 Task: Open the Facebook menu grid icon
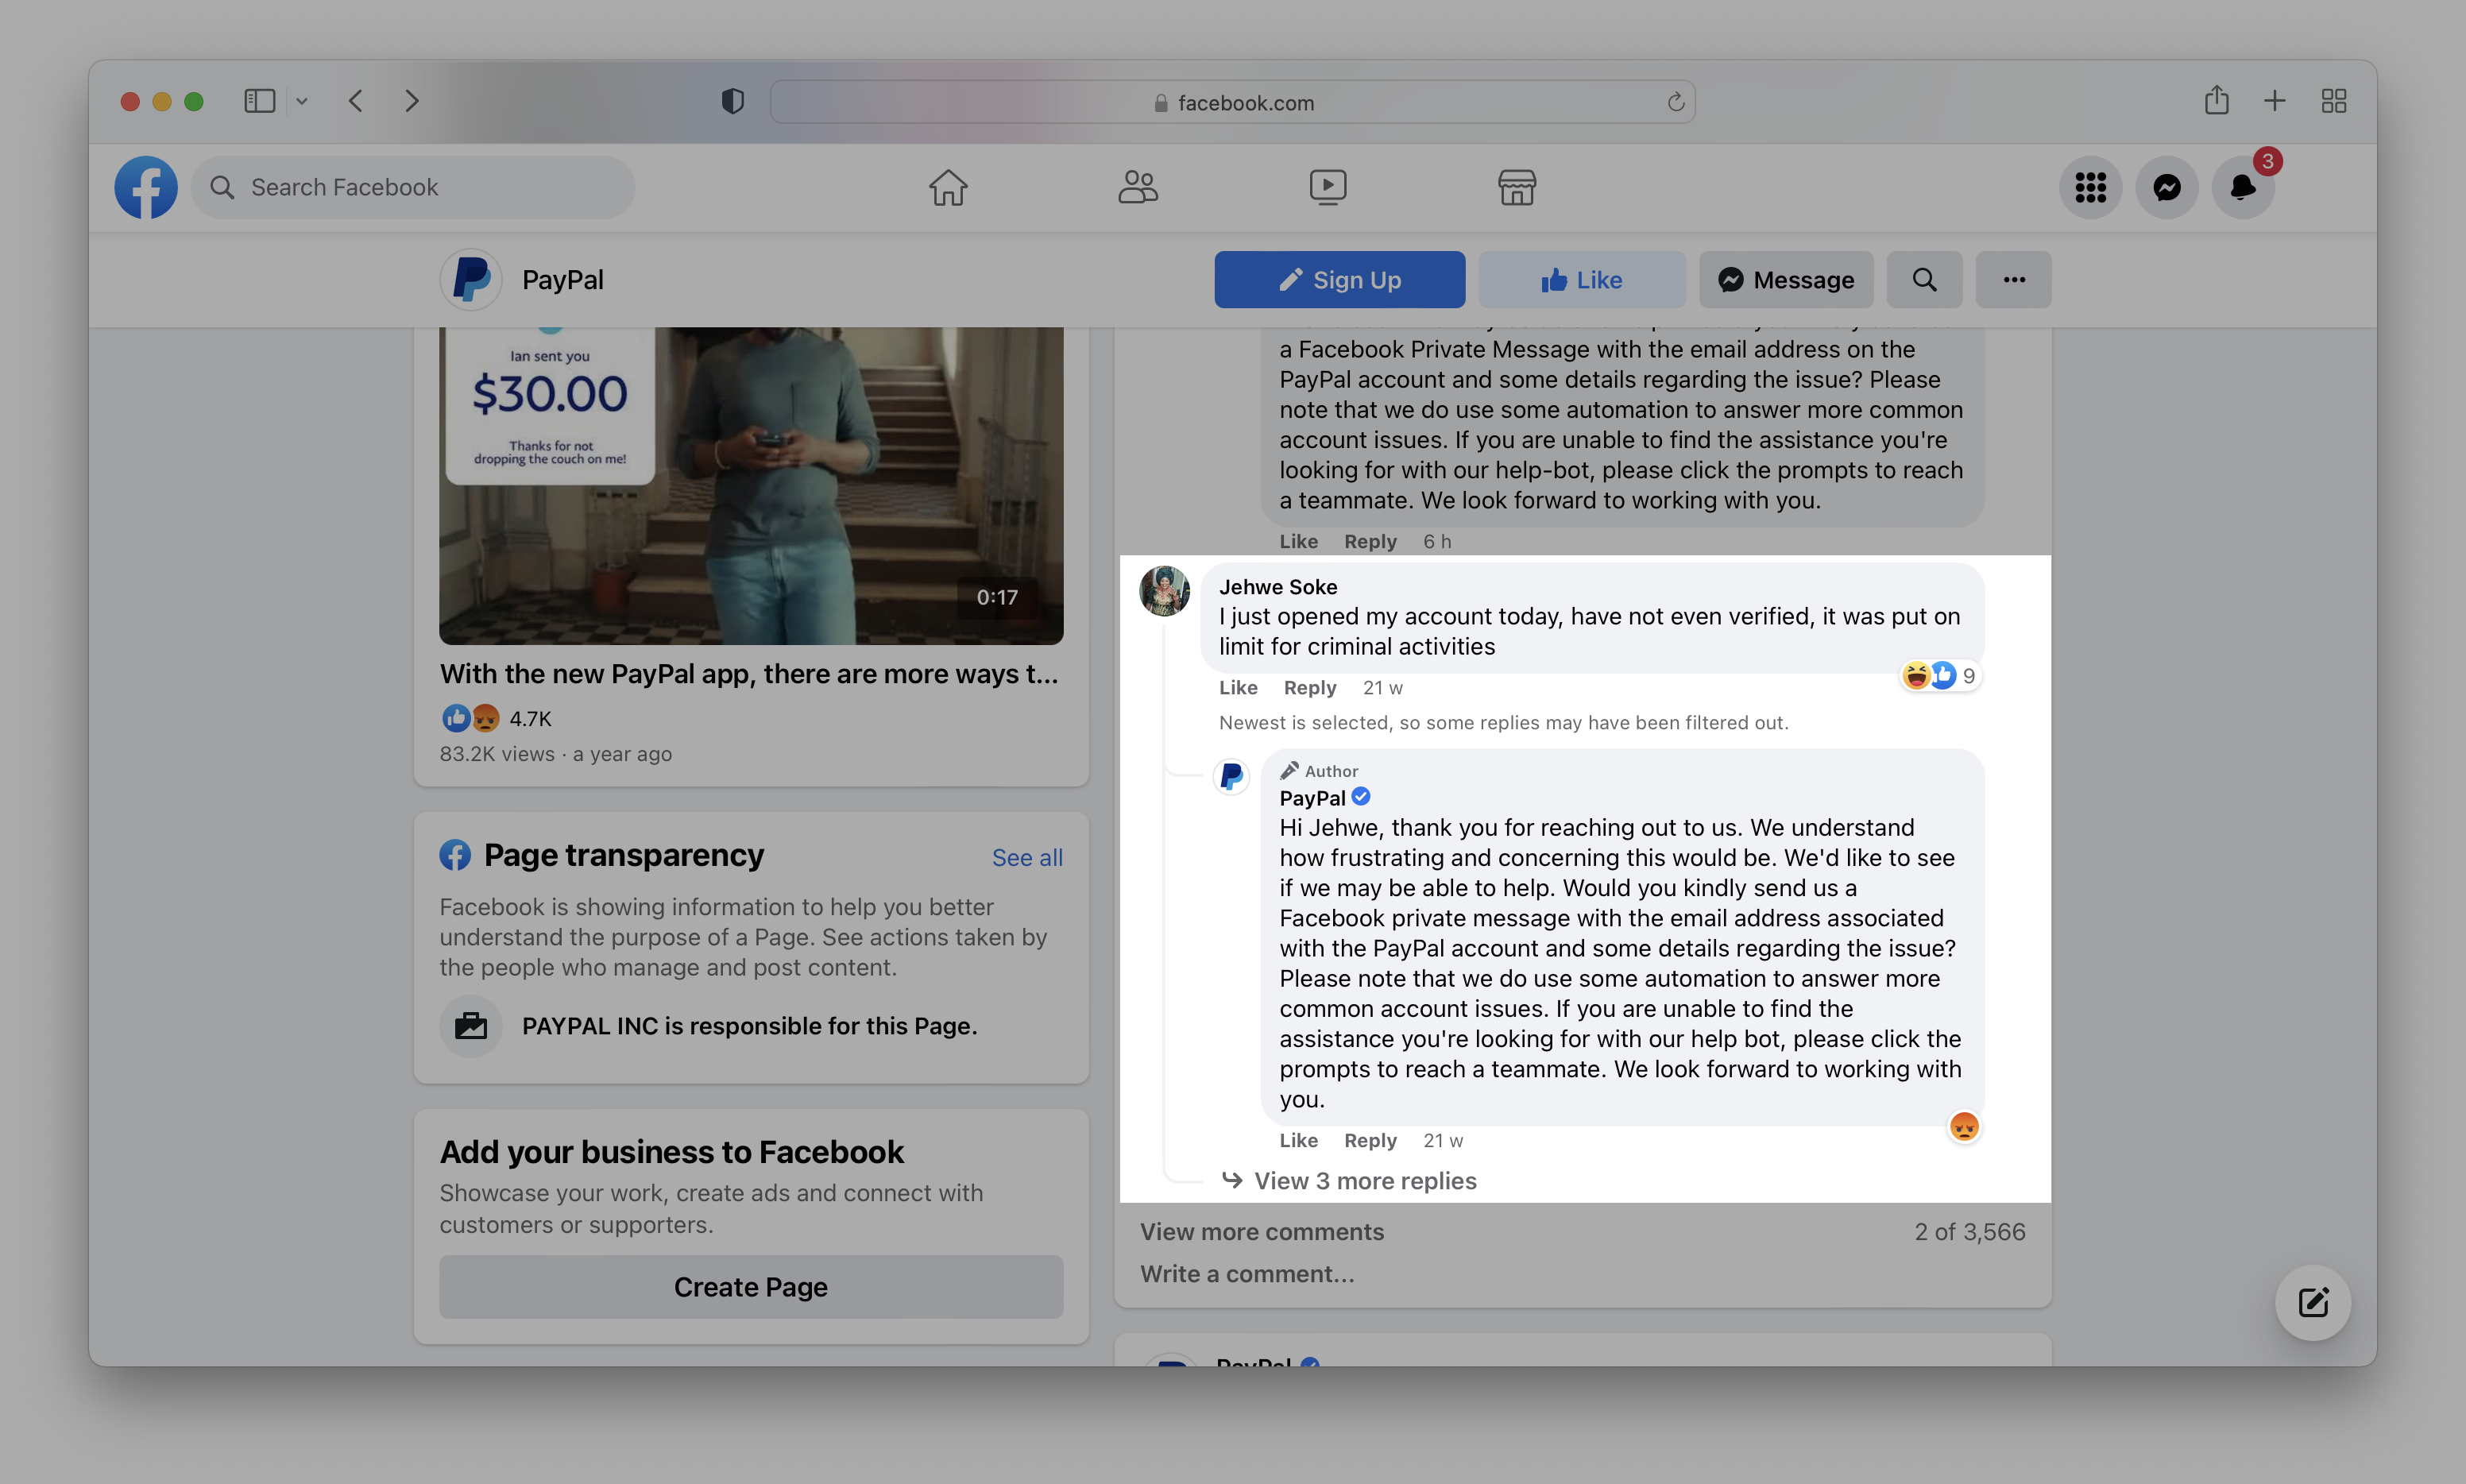(x=2090, y=187)
